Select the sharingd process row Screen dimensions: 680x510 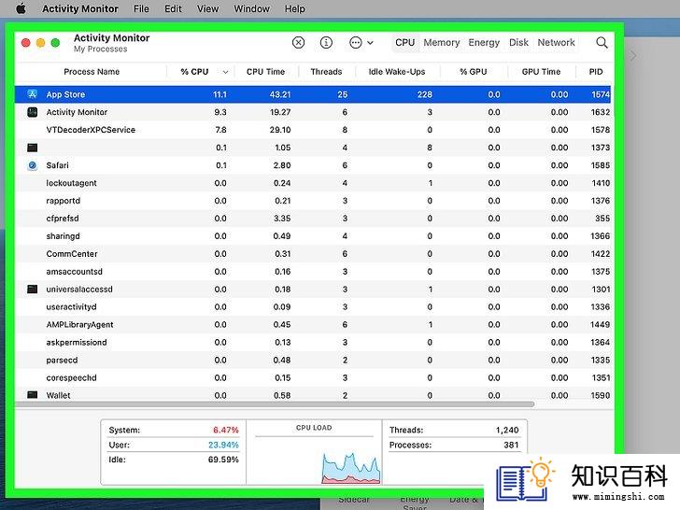tap(313, 236)
